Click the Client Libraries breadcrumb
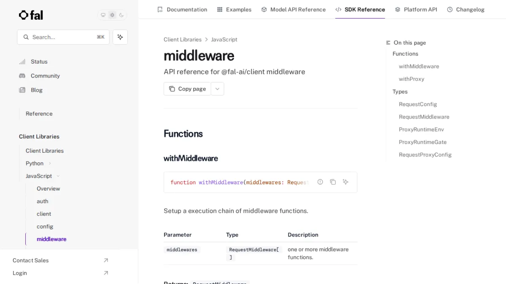The width and height of the screenshot is (506, 284). tap(183, 40)
